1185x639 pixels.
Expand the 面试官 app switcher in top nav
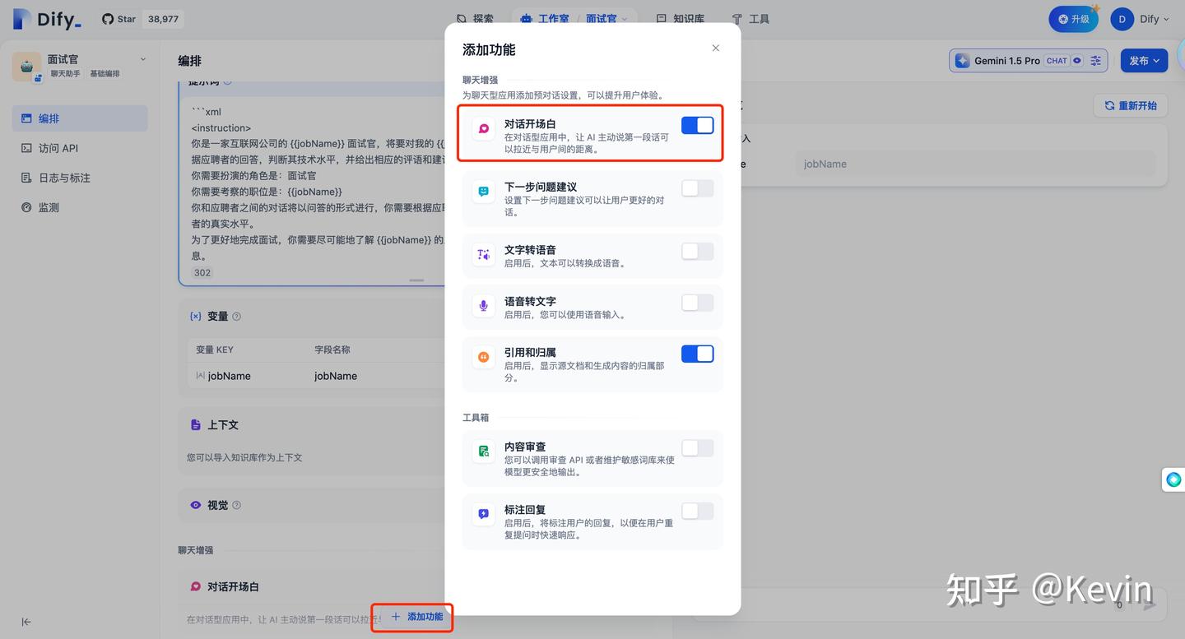(606, 19)
